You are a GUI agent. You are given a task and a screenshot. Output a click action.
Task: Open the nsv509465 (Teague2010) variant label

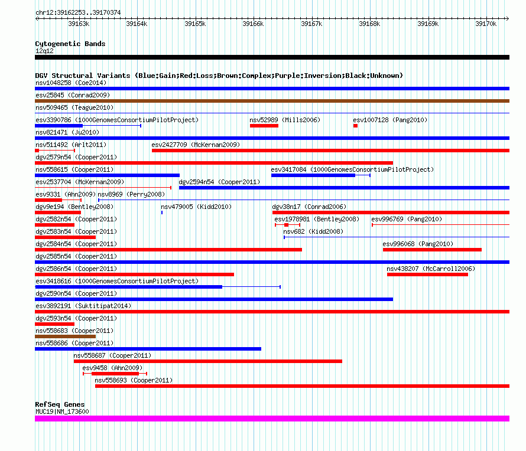(x=74, y=107)
